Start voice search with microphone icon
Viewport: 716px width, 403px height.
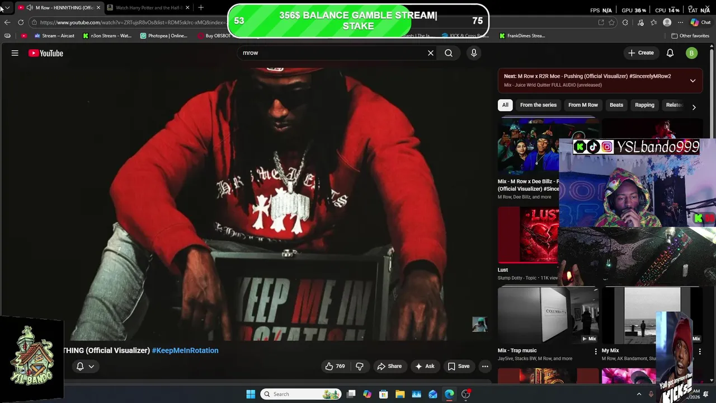click(x=474, y=53)
